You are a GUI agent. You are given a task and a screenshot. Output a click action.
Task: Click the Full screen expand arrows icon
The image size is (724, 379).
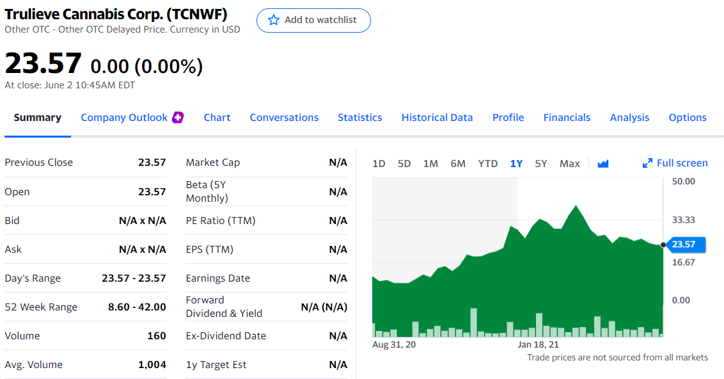(x=647, y=163)
